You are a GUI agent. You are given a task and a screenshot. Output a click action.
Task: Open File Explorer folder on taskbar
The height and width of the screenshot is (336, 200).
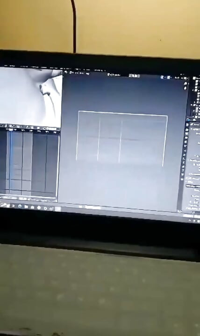(26, 207)
